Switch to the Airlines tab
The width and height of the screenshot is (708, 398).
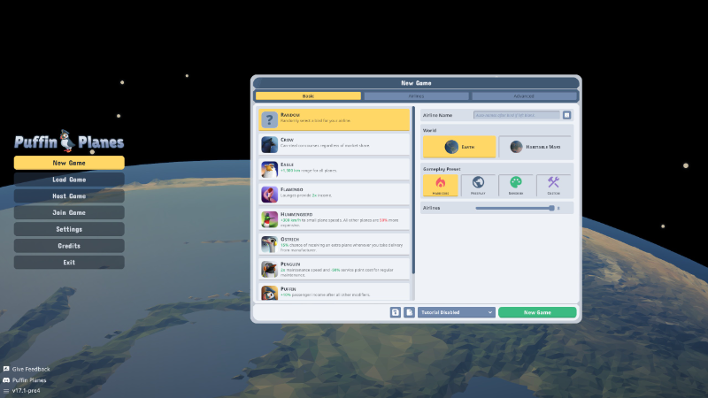416,96
